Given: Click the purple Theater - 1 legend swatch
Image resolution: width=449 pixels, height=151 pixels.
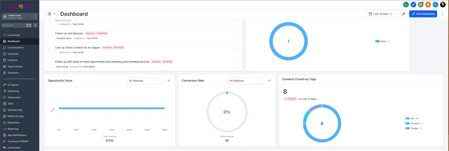Looking at the screenshot, I should 407,128.
